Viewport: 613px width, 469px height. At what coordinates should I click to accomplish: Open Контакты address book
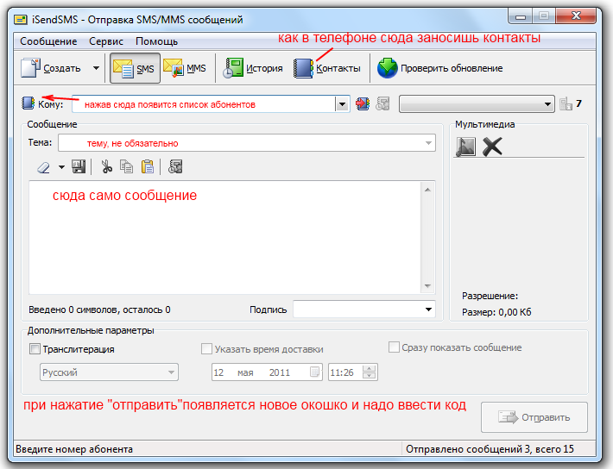pyautogui.click(x=327, y=68)
